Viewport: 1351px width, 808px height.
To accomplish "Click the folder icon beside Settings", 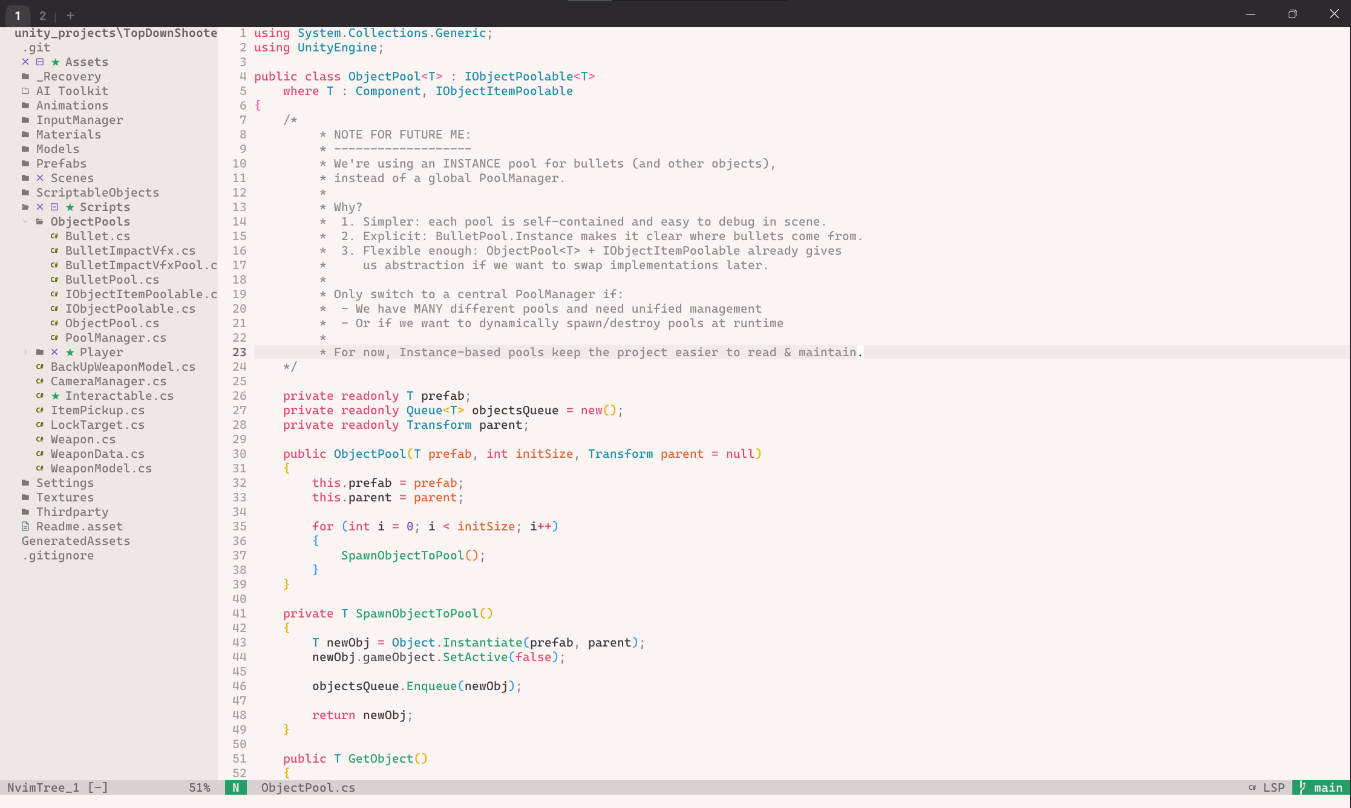I will point(25,483).
